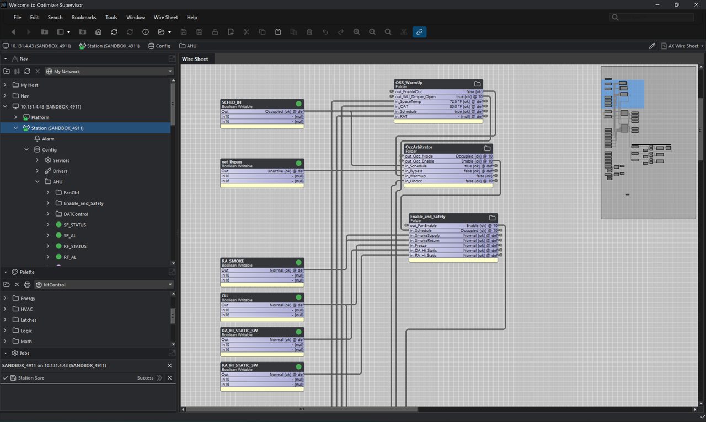The height and width of the screenshot is (422, 706).
Task: Click the AHU breadcrumb in path bar
Action: [188, 46]
